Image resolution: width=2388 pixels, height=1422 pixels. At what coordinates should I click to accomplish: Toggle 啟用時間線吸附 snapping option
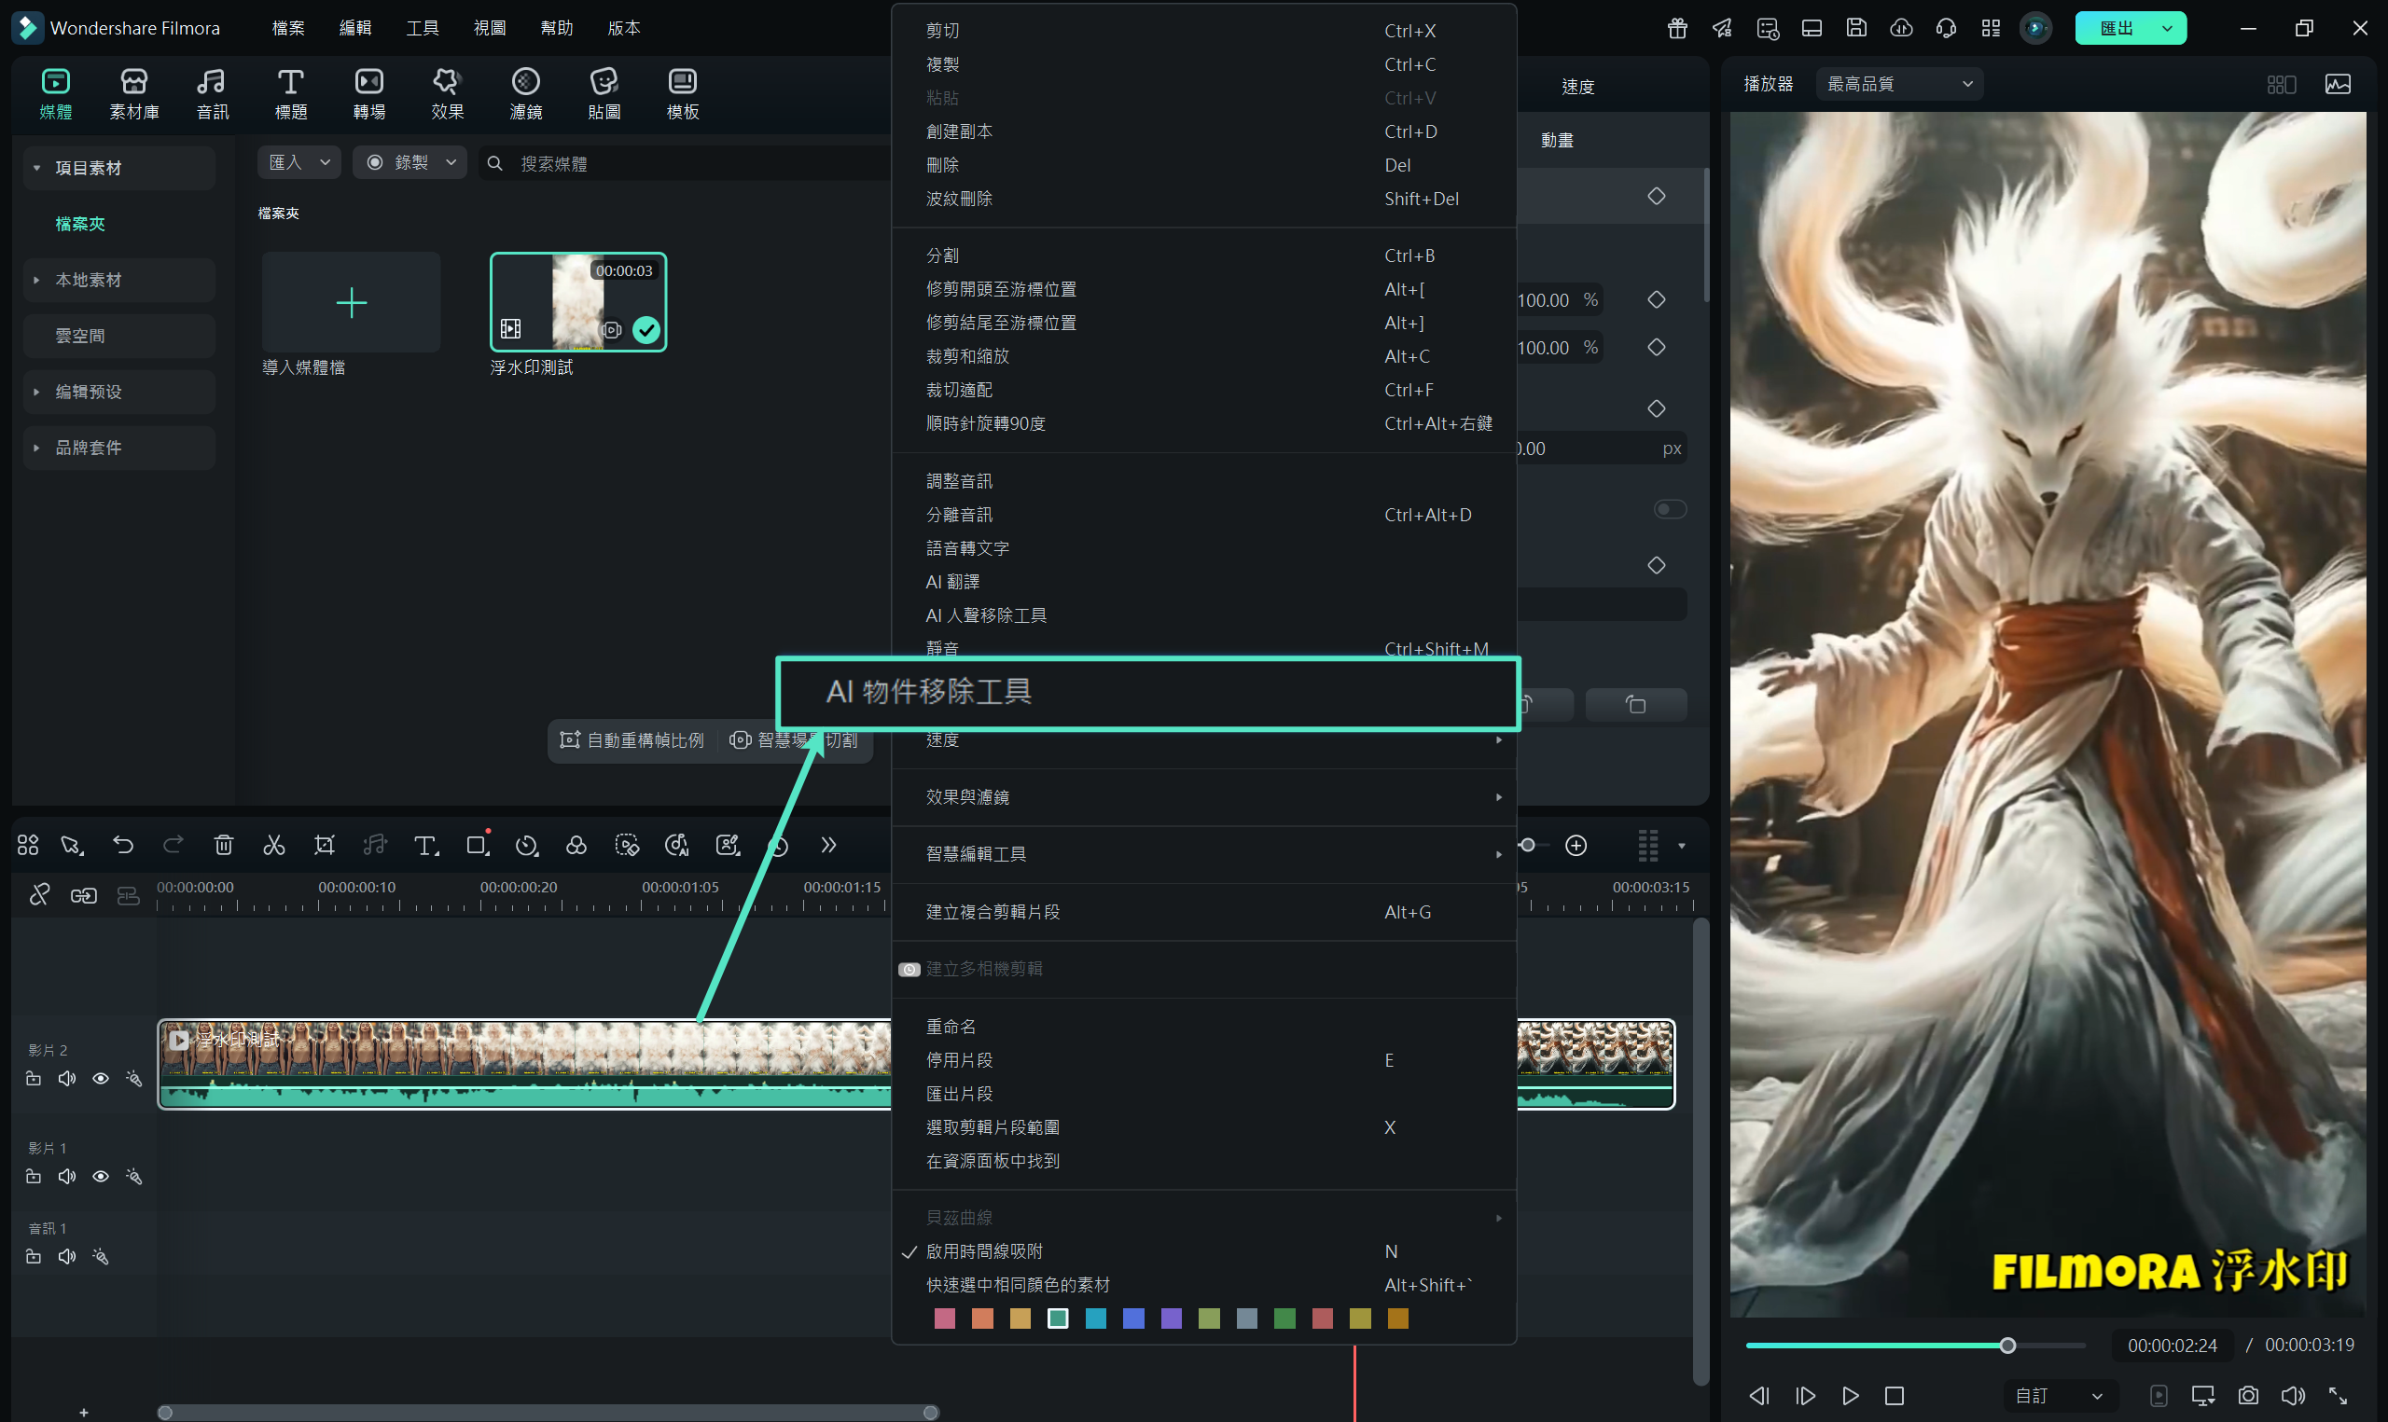1203,1251
